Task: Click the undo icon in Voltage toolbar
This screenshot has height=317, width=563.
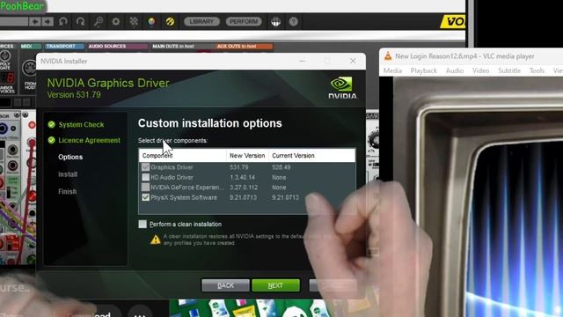Action: pyautogui.click(x=63, y=21)
